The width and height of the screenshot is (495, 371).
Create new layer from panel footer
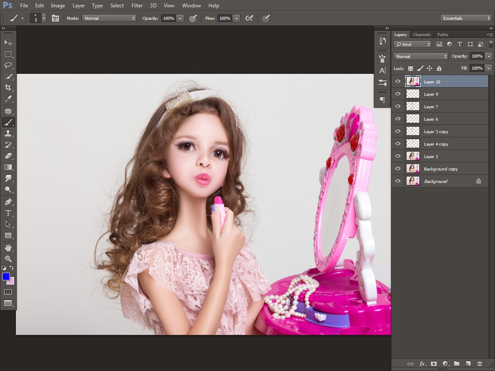[x=468, y=364]
